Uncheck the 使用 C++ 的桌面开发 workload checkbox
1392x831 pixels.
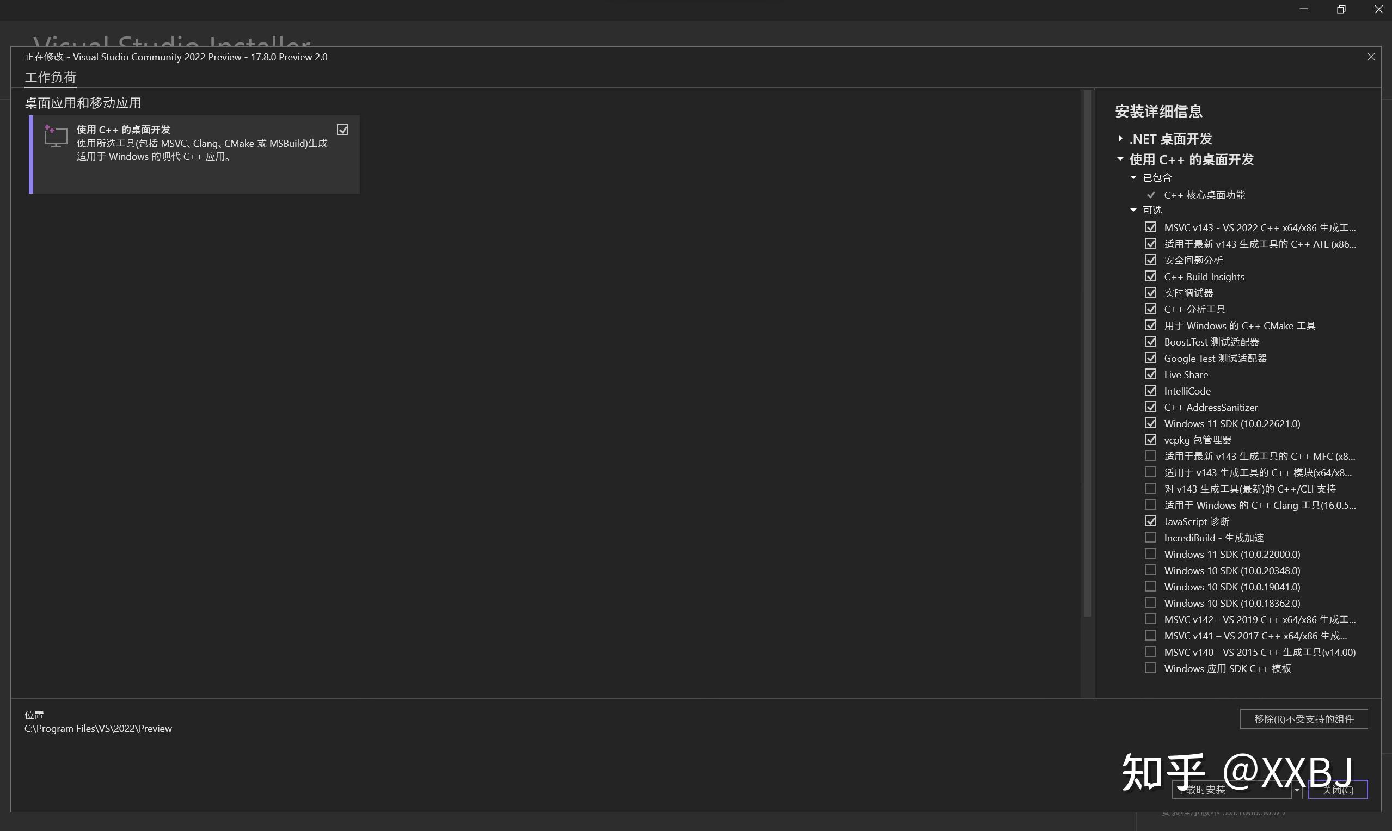[342, 130]
